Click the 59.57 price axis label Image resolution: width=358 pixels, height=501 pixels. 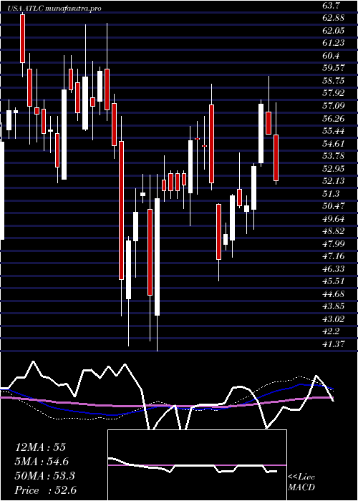pyautogui.click(x=334, y=68)
